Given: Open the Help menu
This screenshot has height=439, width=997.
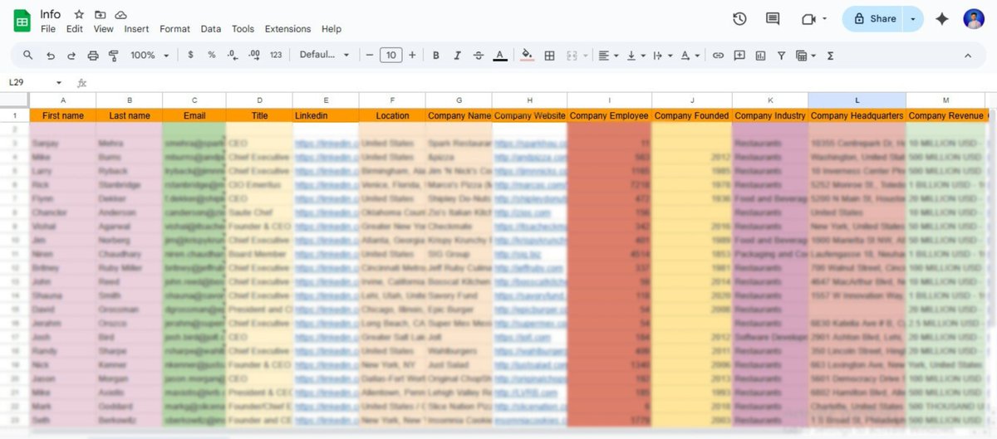Looking at the screenshot, I should (332, 29).
